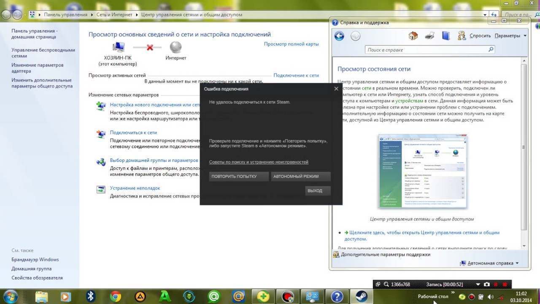Click the green A taskbar icon
The width and height of the screenshot is (540, 304).
(x=165, y=297)
